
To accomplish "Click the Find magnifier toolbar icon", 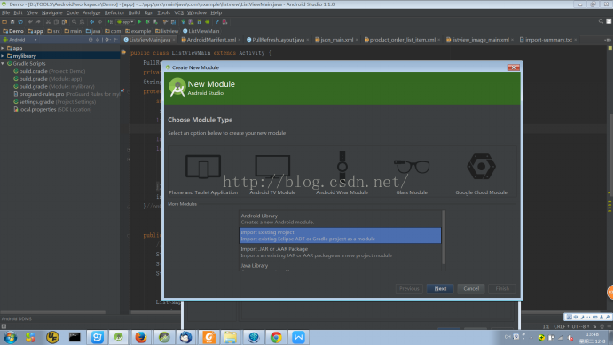I will (x=74, y=22).
